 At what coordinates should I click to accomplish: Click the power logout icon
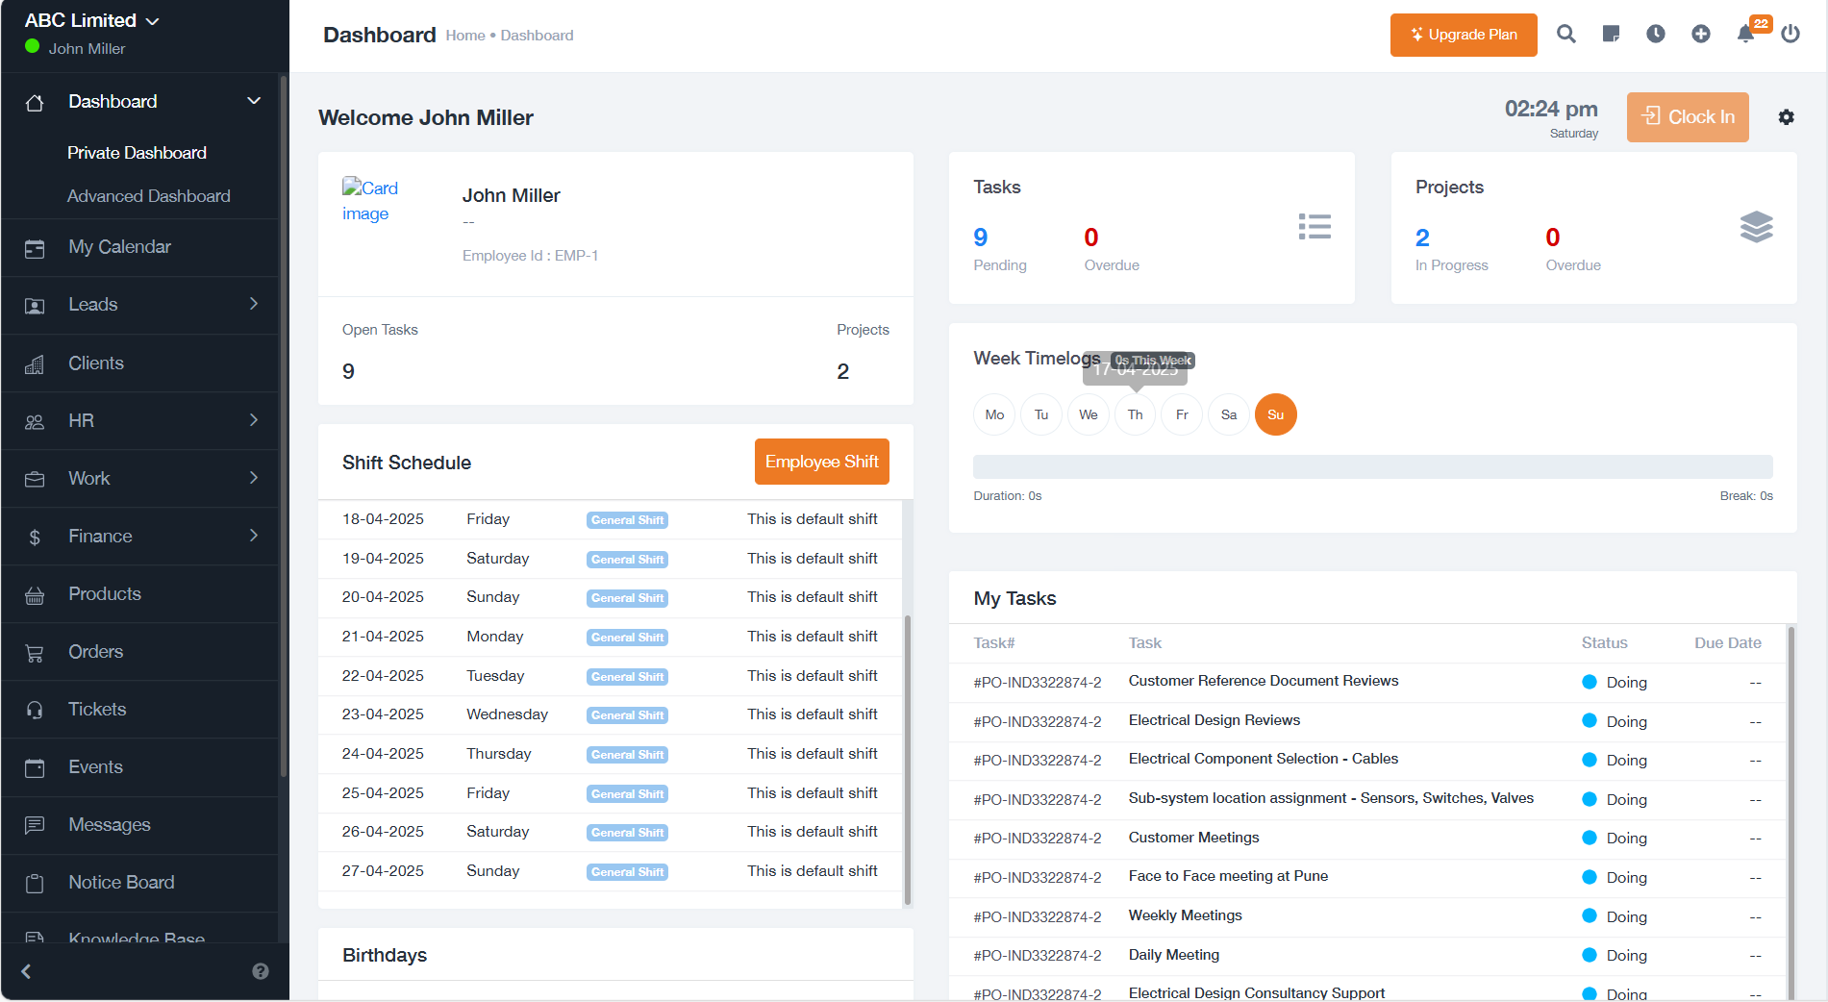pos(1790,35)
